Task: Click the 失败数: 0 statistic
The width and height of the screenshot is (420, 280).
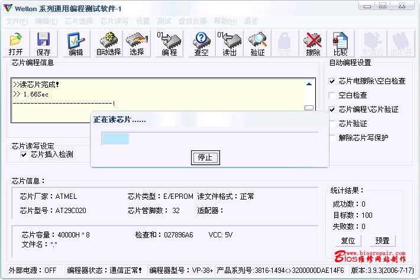Action: 349,226
